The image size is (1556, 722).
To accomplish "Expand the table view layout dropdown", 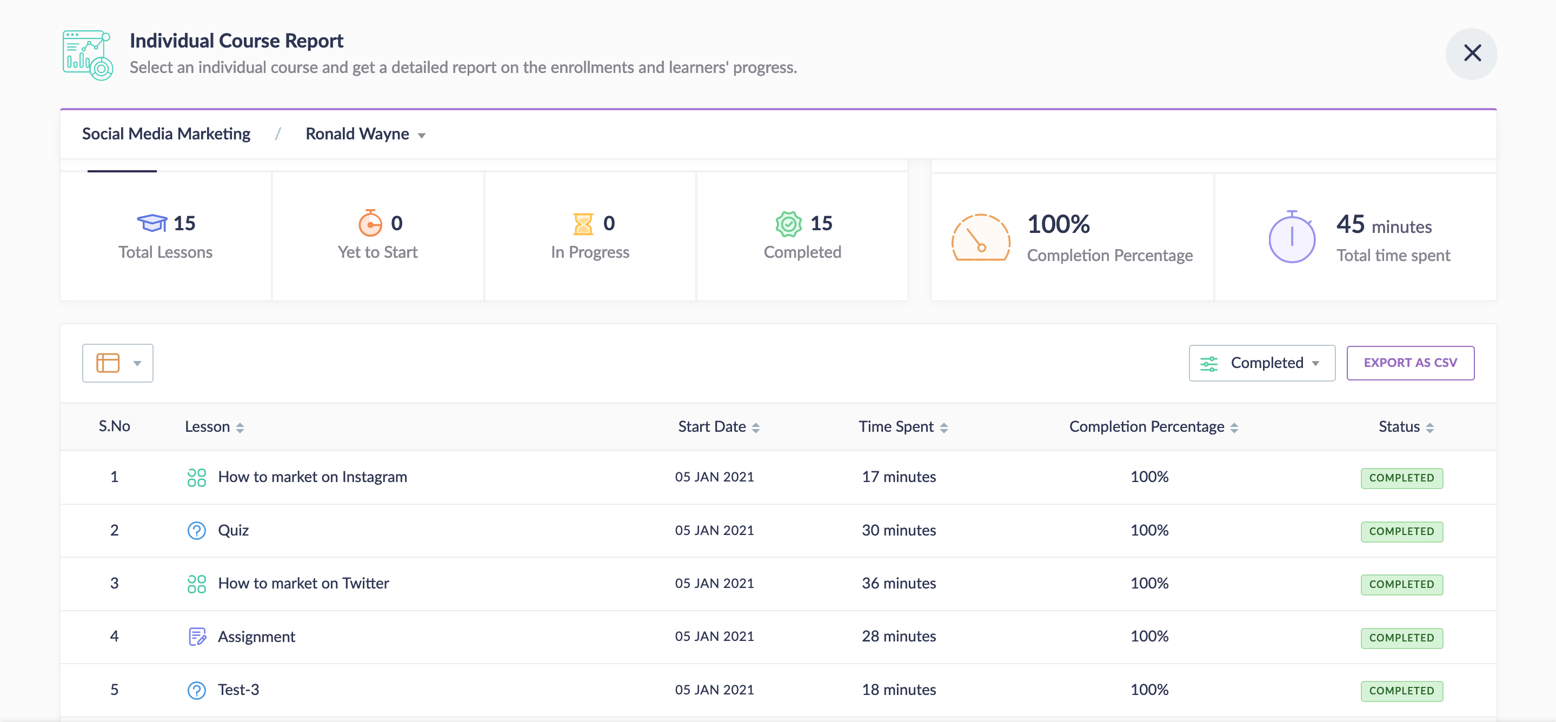I will [x=118, y=363].
